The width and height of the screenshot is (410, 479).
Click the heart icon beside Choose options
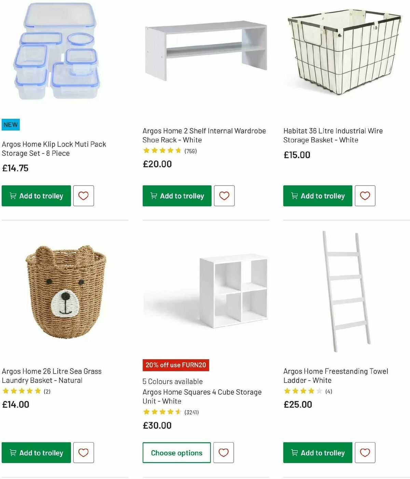click(224, 452)
